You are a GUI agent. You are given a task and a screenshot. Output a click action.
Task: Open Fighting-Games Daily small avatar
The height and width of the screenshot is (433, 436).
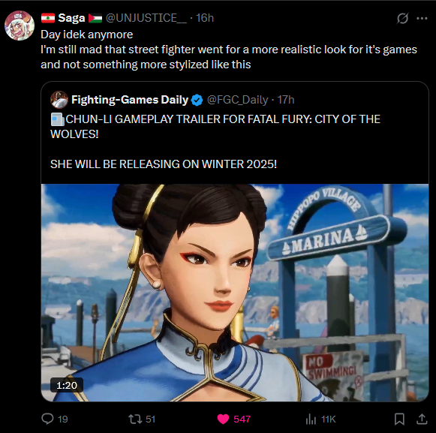59,100
